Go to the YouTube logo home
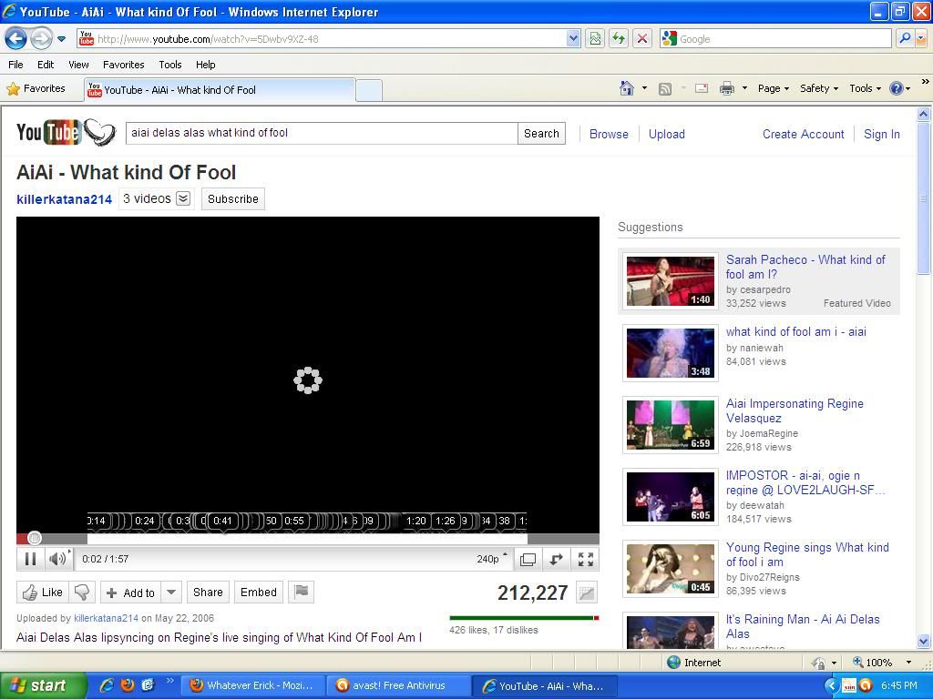Image resolution: width=933 pixels, height=699 pixels. pyautogui.click(x=66, y=132)
